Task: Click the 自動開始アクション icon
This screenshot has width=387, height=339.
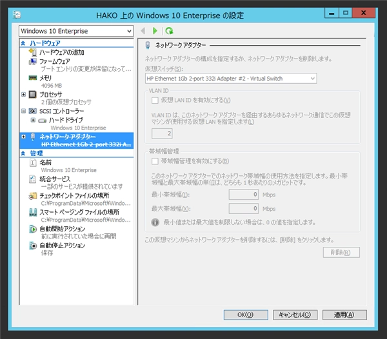Action: (33, 229)
